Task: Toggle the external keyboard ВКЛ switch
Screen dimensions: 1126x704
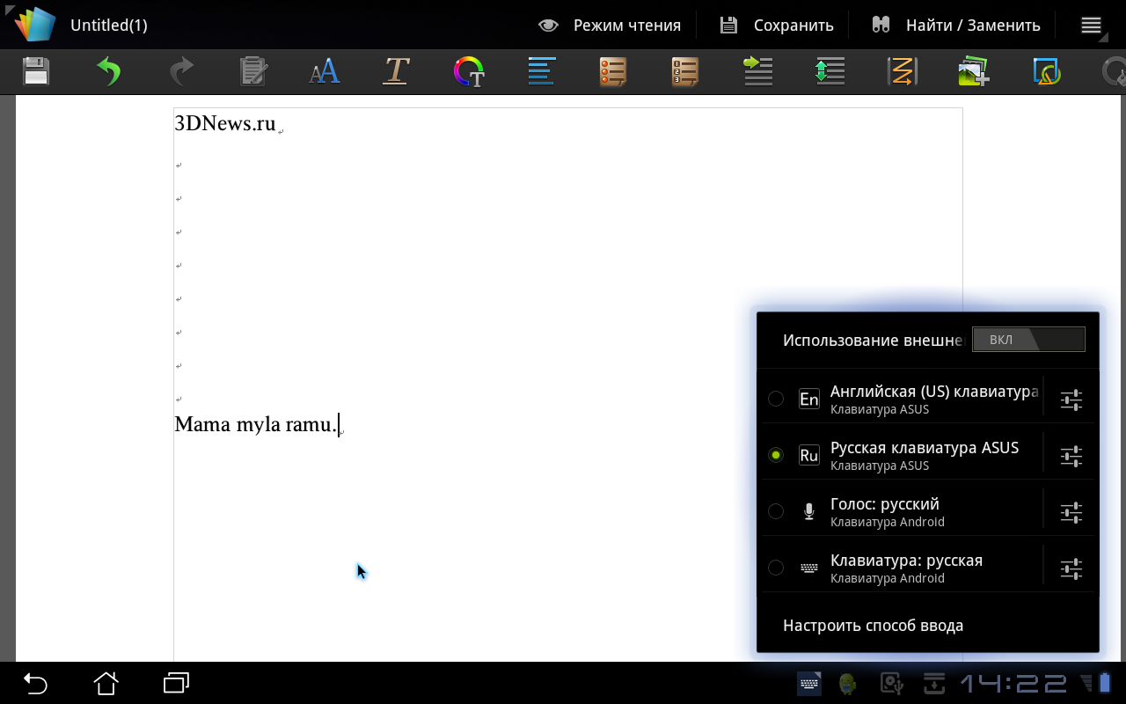Action: [x=1027, y=340]
